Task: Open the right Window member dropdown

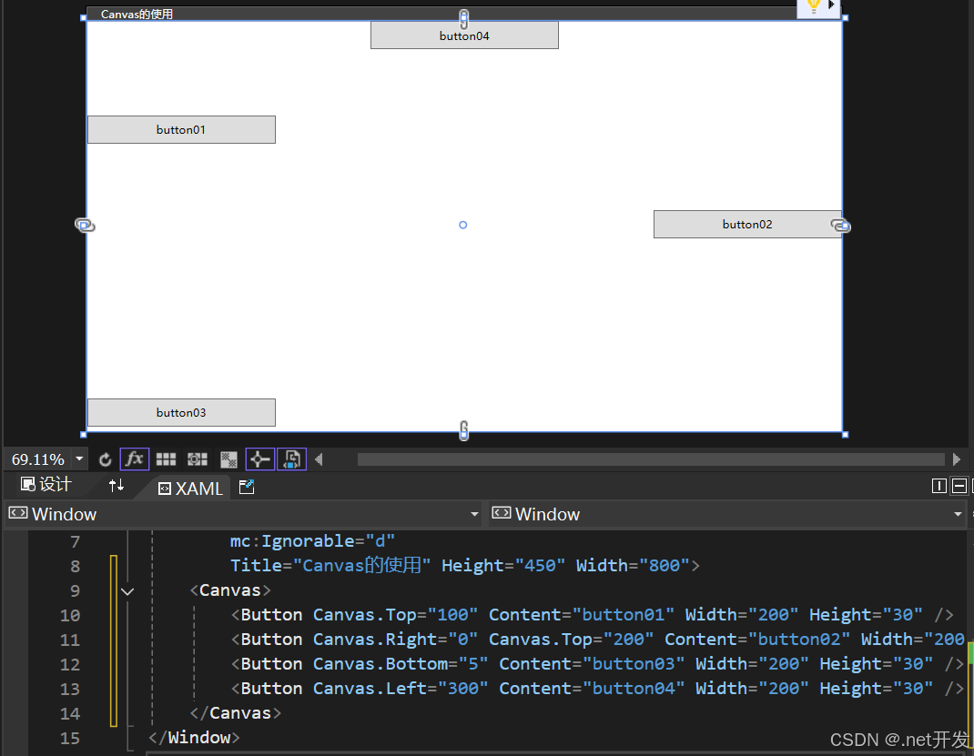Action: pos(726,514)
